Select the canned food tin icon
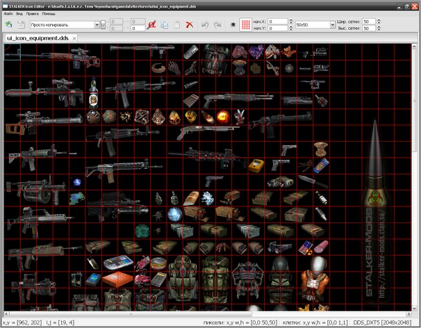 pos(158,264)
